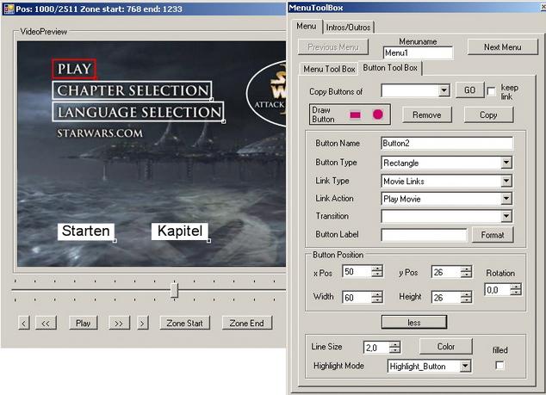Viewport: 546px width, 395px height.
Task: Set the Zone End point
Action: 246,323
